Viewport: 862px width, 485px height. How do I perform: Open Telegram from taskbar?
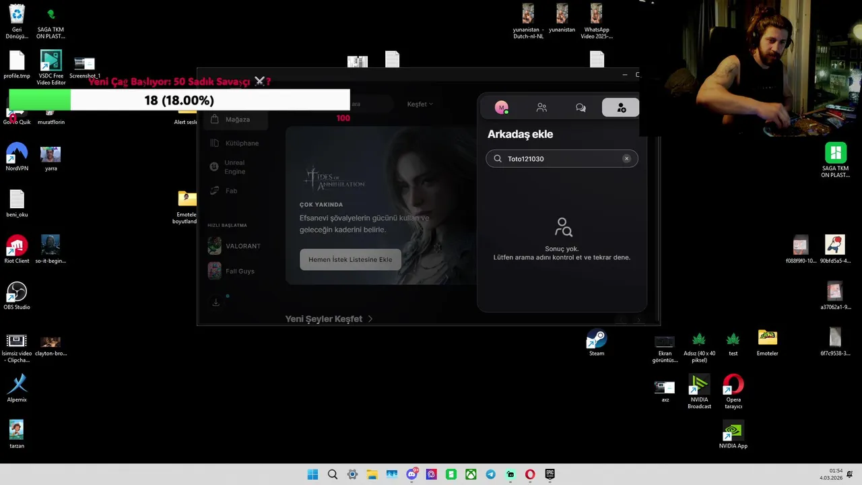(490, 474)
